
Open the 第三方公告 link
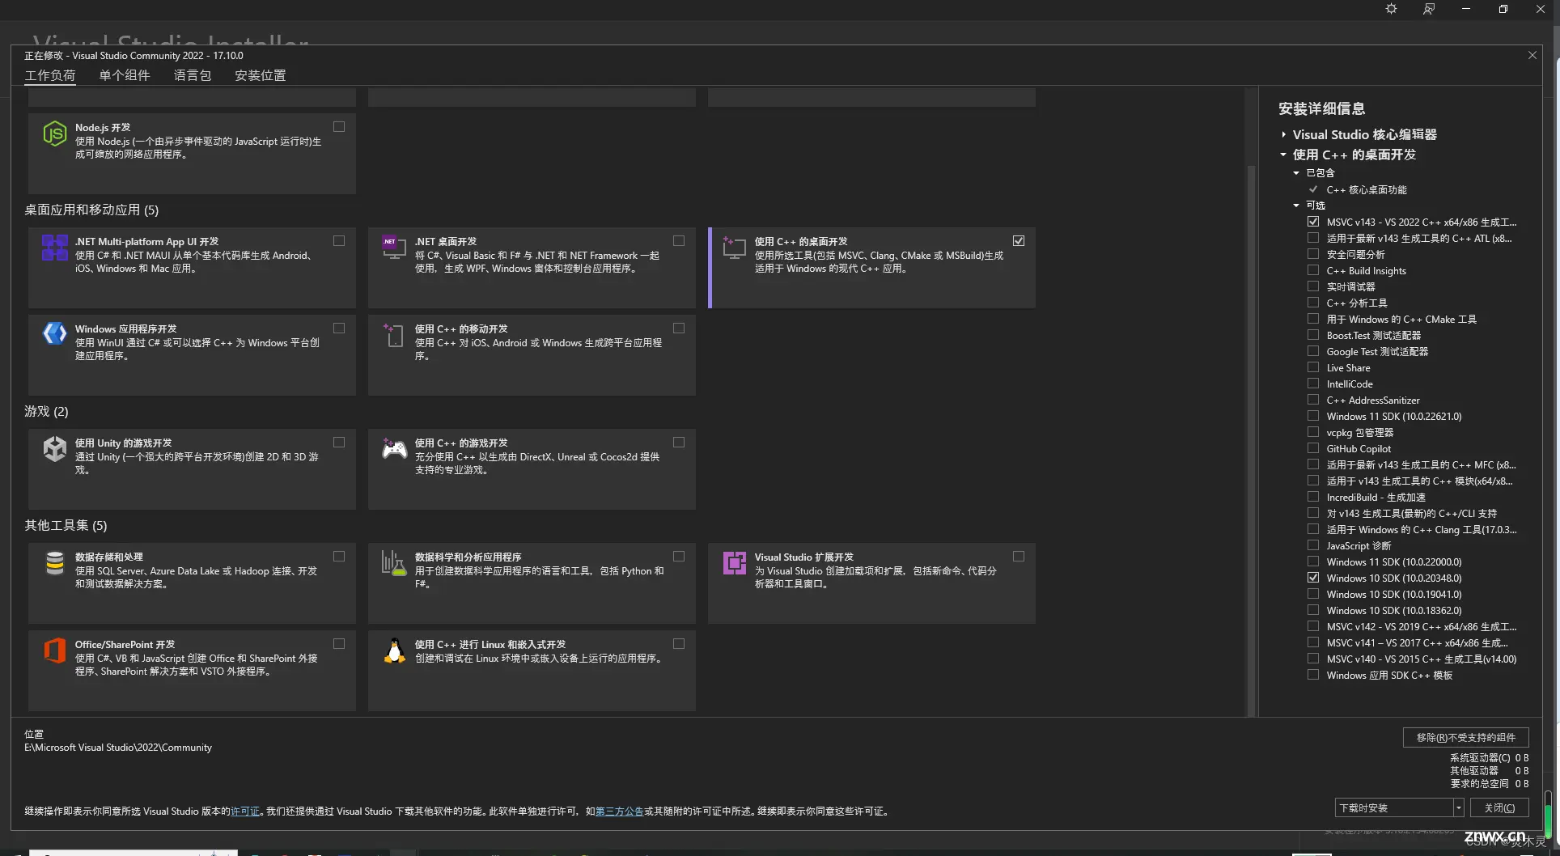pos(619,811)
